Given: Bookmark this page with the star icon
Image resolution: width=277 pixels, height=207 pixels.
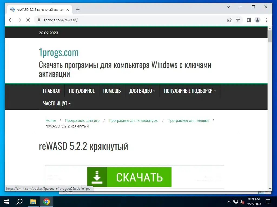Looking at the screenshot, I should click(x=238, y=20).
